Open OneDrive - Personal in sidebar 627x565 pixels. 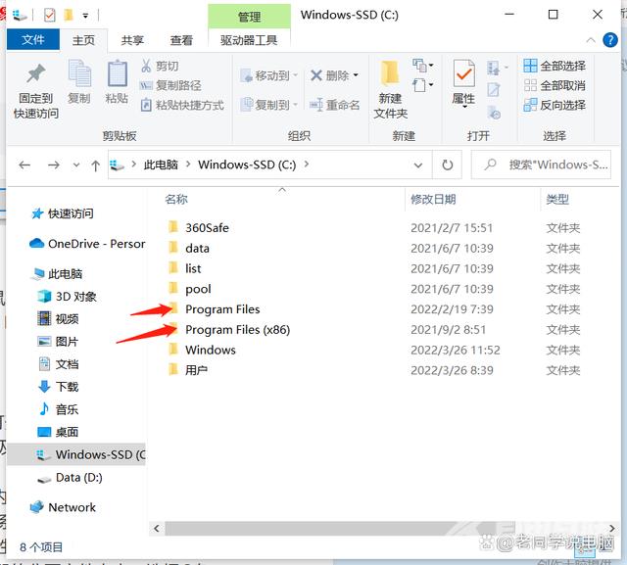(87, 244)
